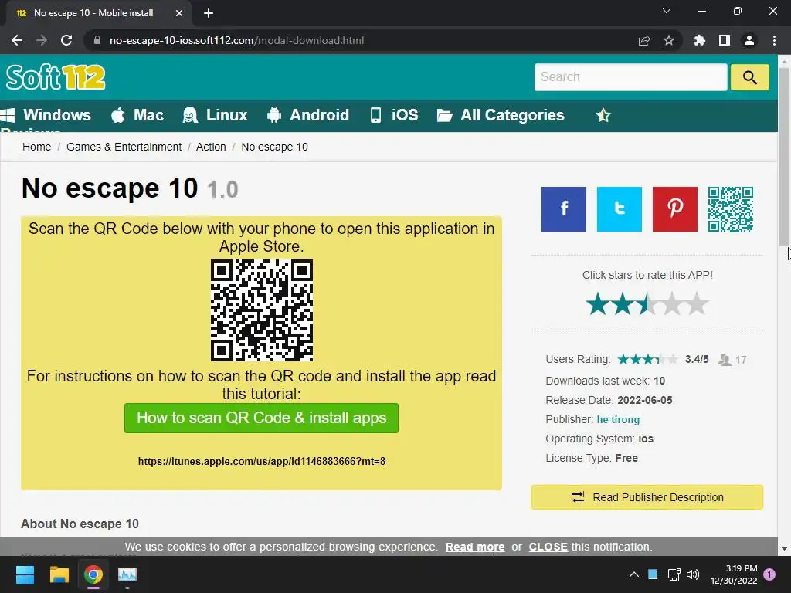Screen dimensions: 791x593
Task: Click the share page icon
Action: 643,40
